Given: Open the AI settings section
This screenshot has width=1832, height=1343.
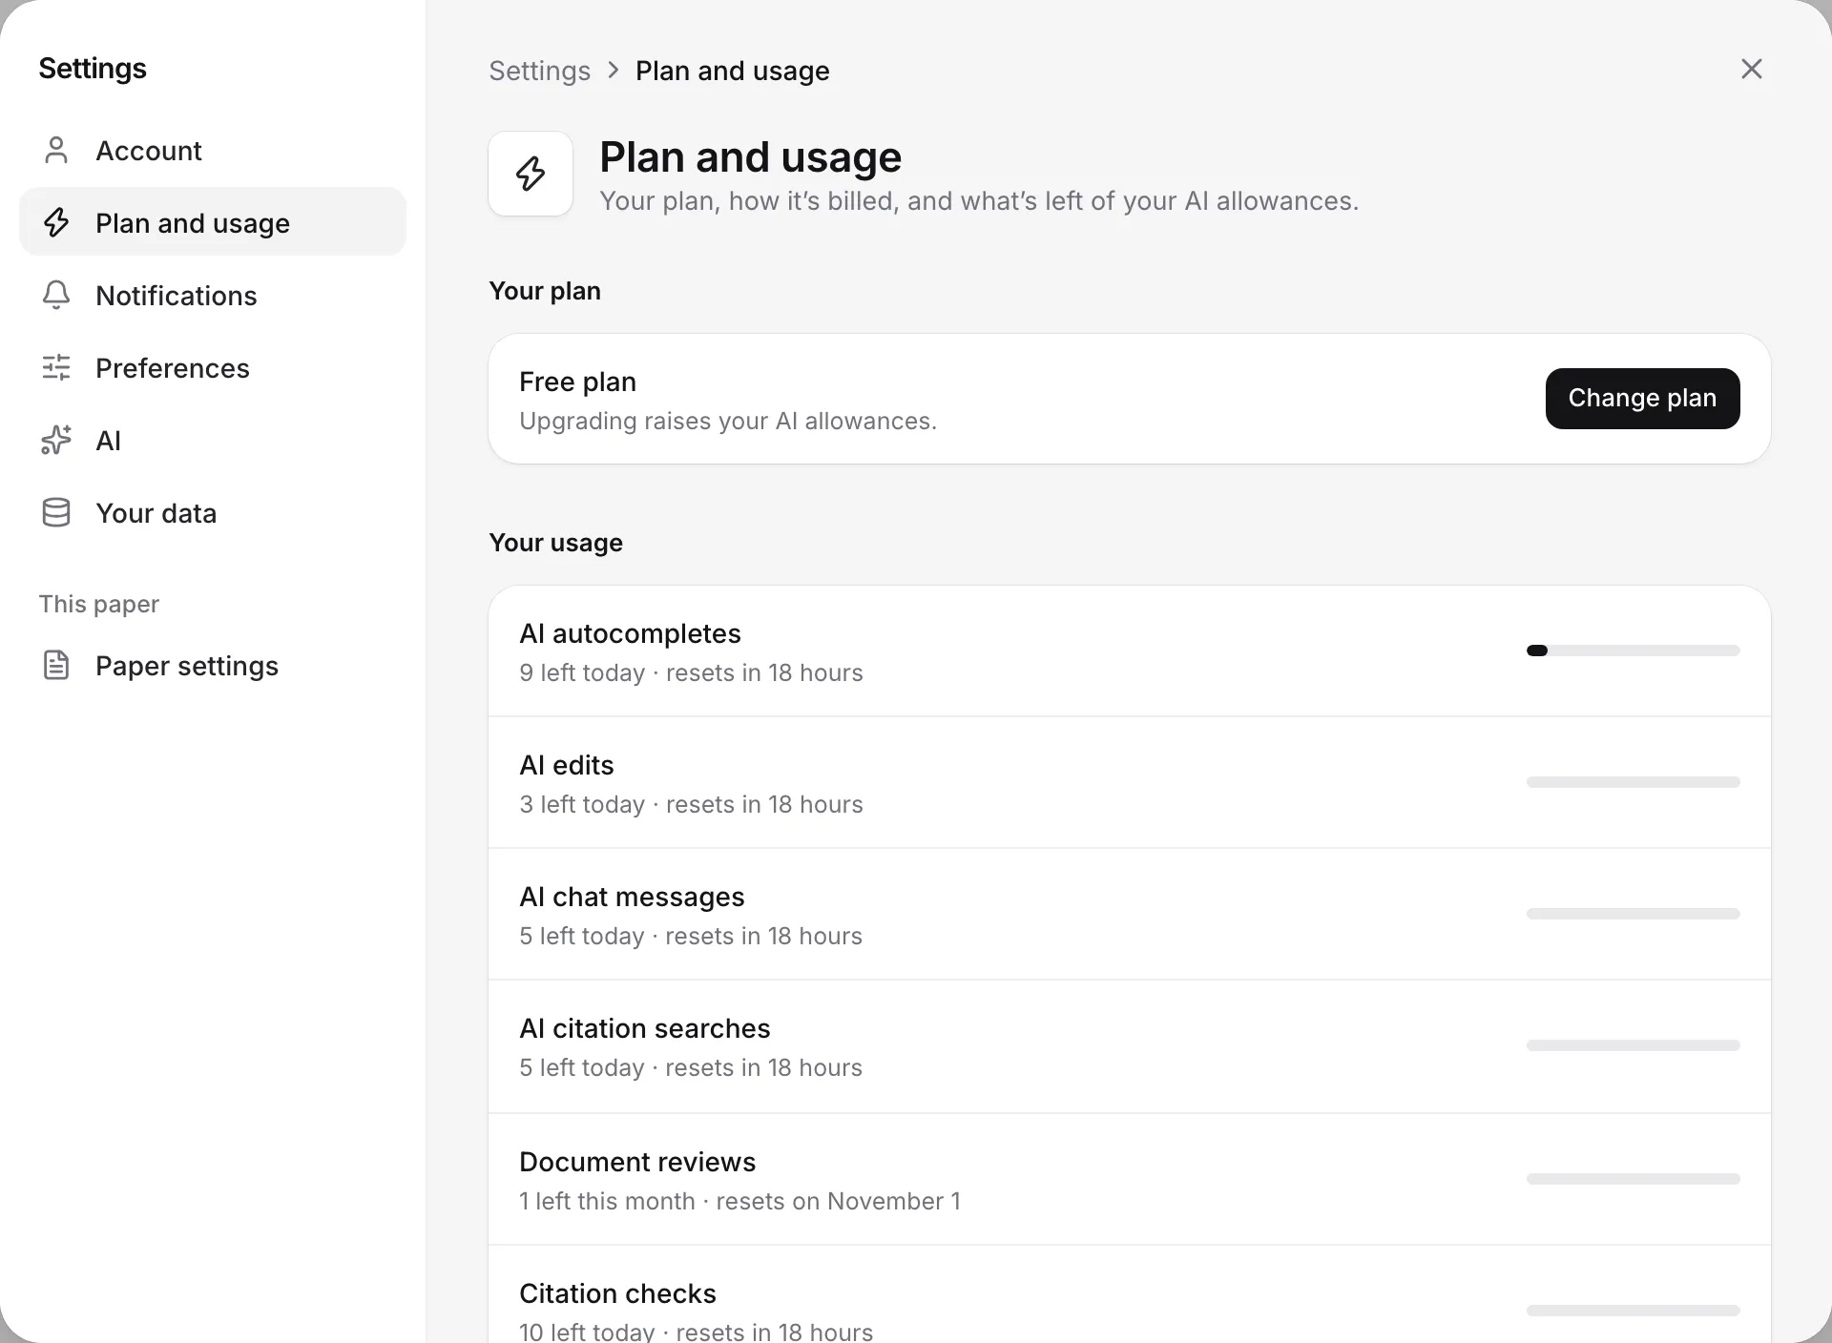Looking at the screenshot, I should (213, 440).
